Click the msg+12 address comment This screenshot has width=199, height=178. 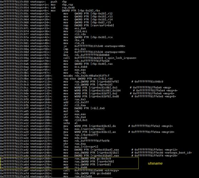pos(154,150)
